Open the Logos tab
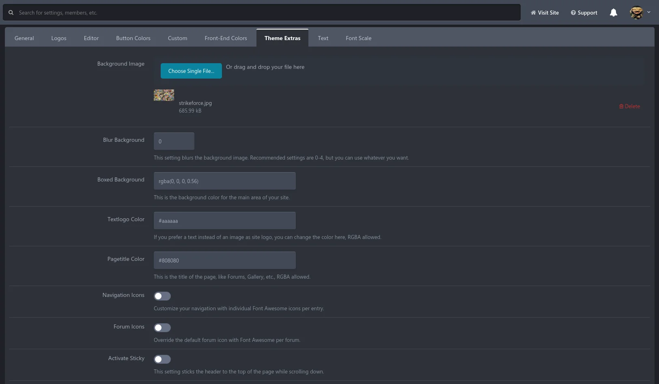Viewport: 659px width, 384px height. pyautogui.click(x=59, y=38)
